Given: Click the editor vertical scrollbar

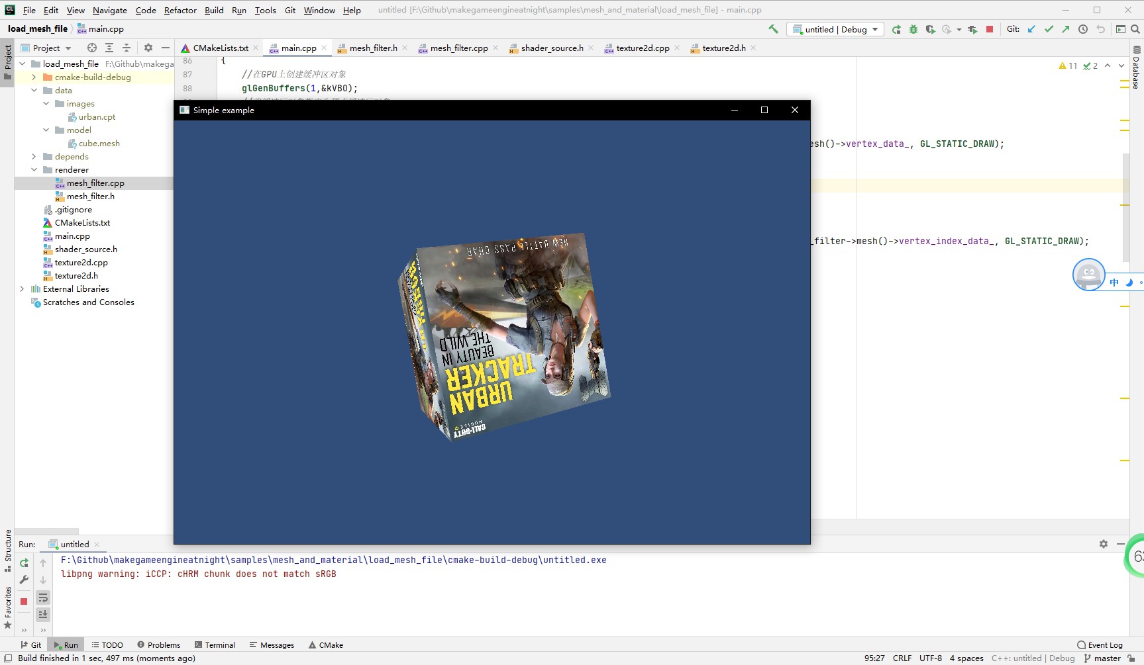Looking at the screenshot, I should pyautogui.click(x=1126, y=207).
